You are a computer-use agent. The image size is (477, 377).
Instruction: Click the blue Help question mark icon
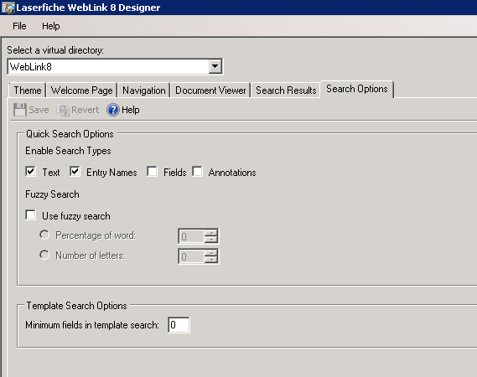click(x=113, y=110)
